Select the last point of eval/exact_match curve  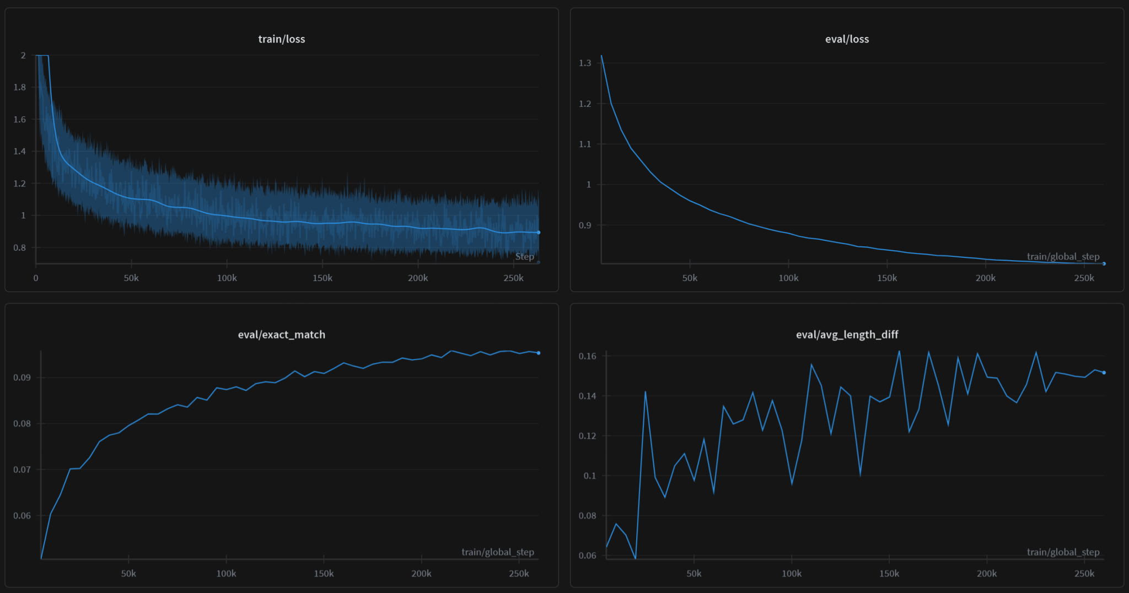point(537,352)
